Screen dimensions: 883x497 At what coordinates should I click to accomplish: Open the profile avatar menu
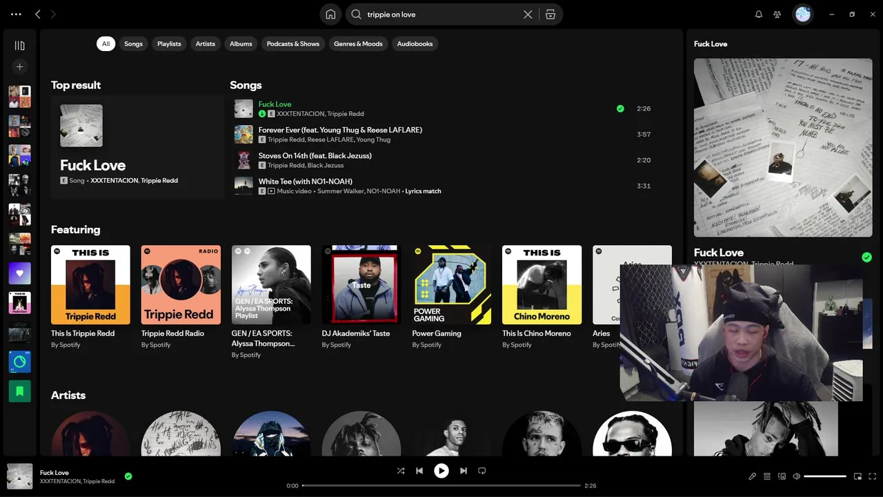click(803, 14)
